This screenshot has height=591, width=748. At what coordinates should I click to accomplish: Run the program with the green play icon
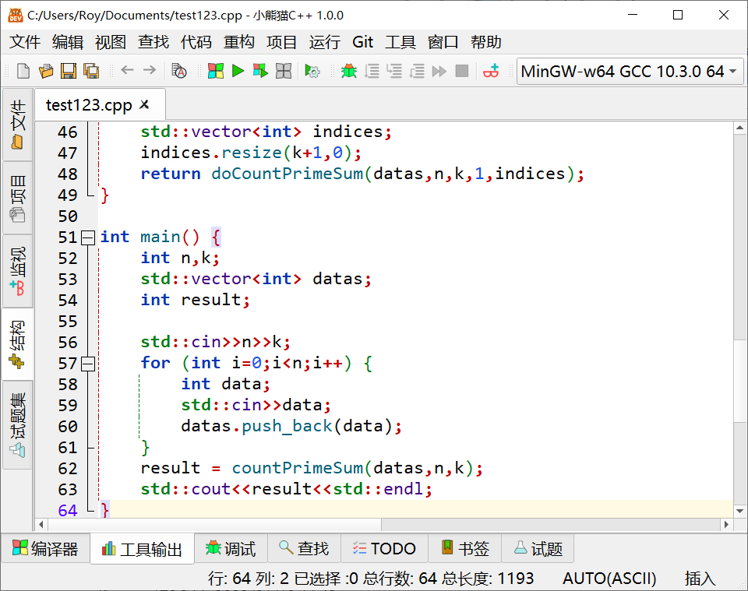tap(238, 71)
